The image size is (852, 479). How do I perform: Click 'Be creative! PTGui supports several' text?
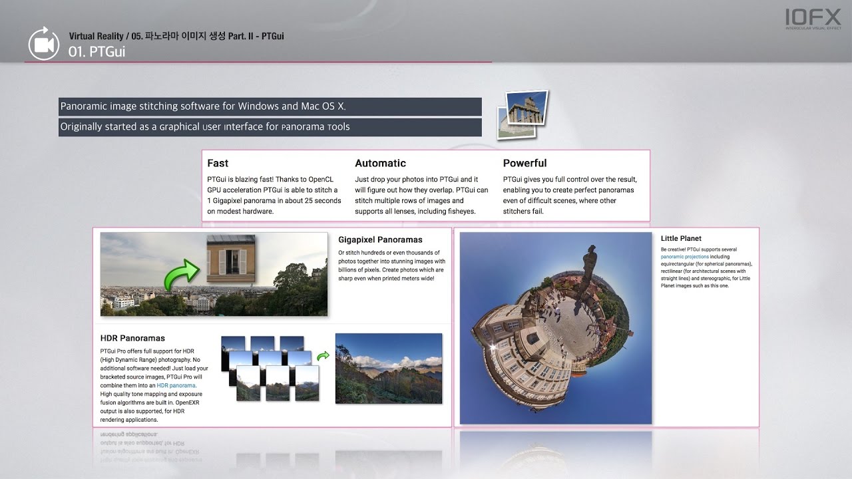click(x=706, y=267)
